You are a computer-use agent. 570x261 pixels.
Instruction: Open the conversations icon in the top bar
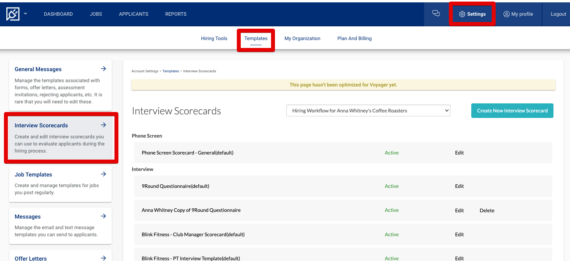(x=436, y=13)
